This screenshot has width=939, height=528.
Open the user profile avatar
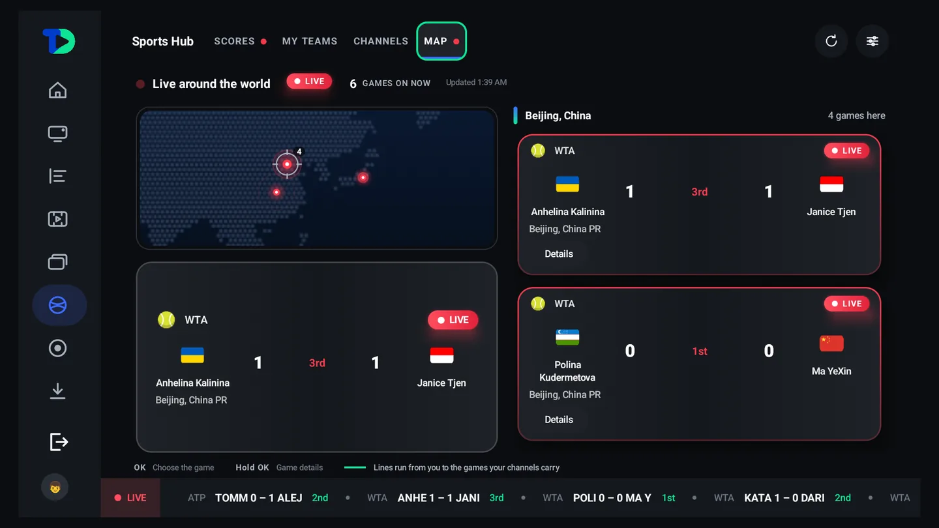(55, 487)
